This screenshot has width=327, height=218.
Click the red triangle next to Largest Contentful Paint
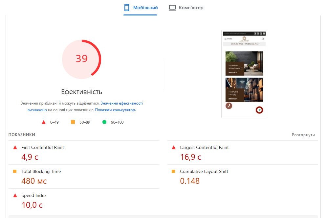pyautogui.click(x=173, y=147)
